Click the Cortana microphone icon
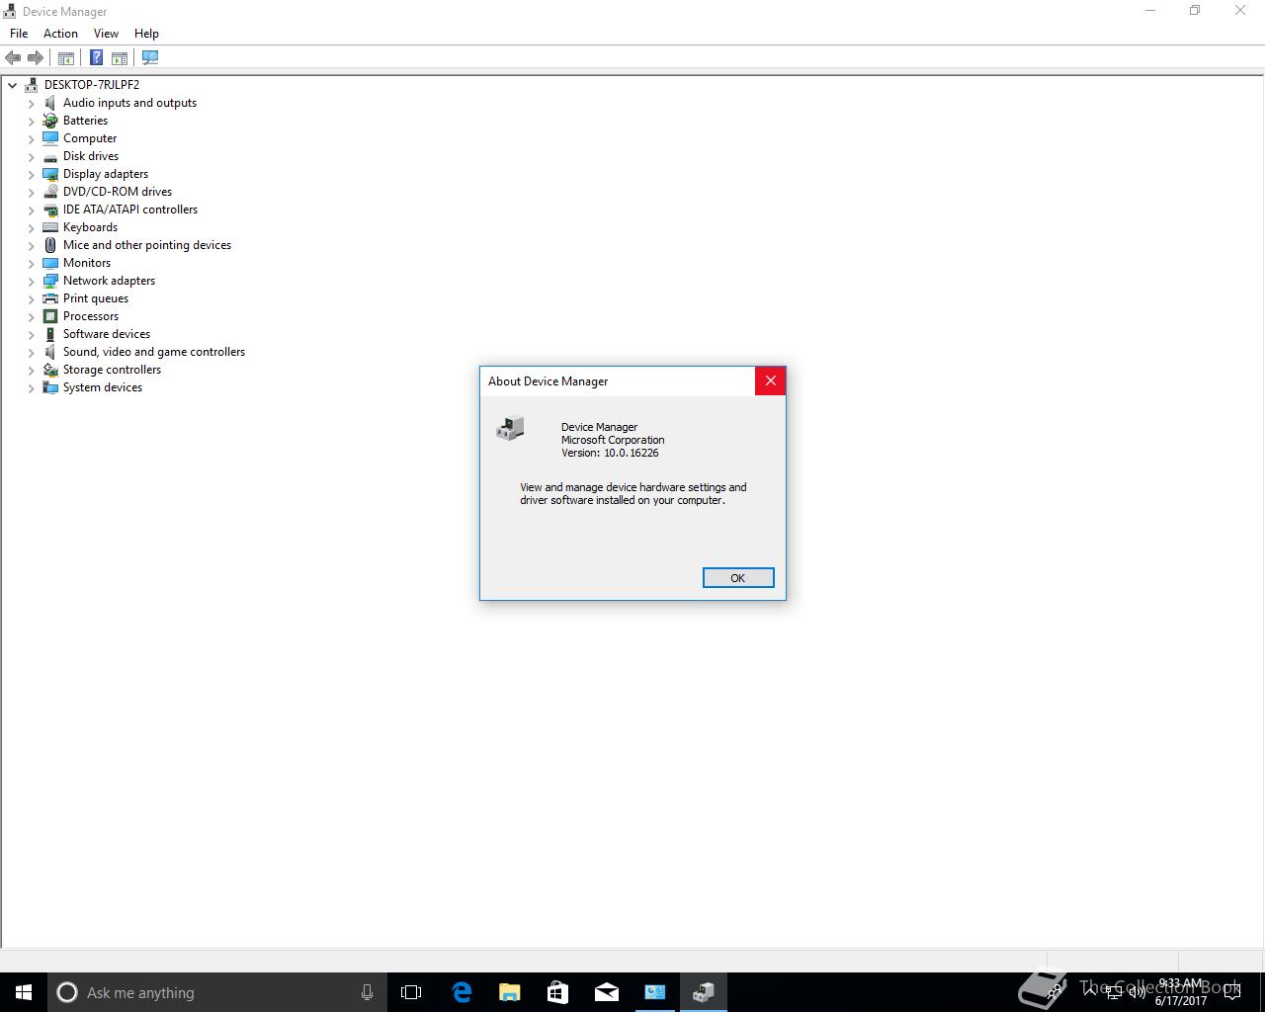Viewport: 1265px width, 1012px height. pos(367,992)
